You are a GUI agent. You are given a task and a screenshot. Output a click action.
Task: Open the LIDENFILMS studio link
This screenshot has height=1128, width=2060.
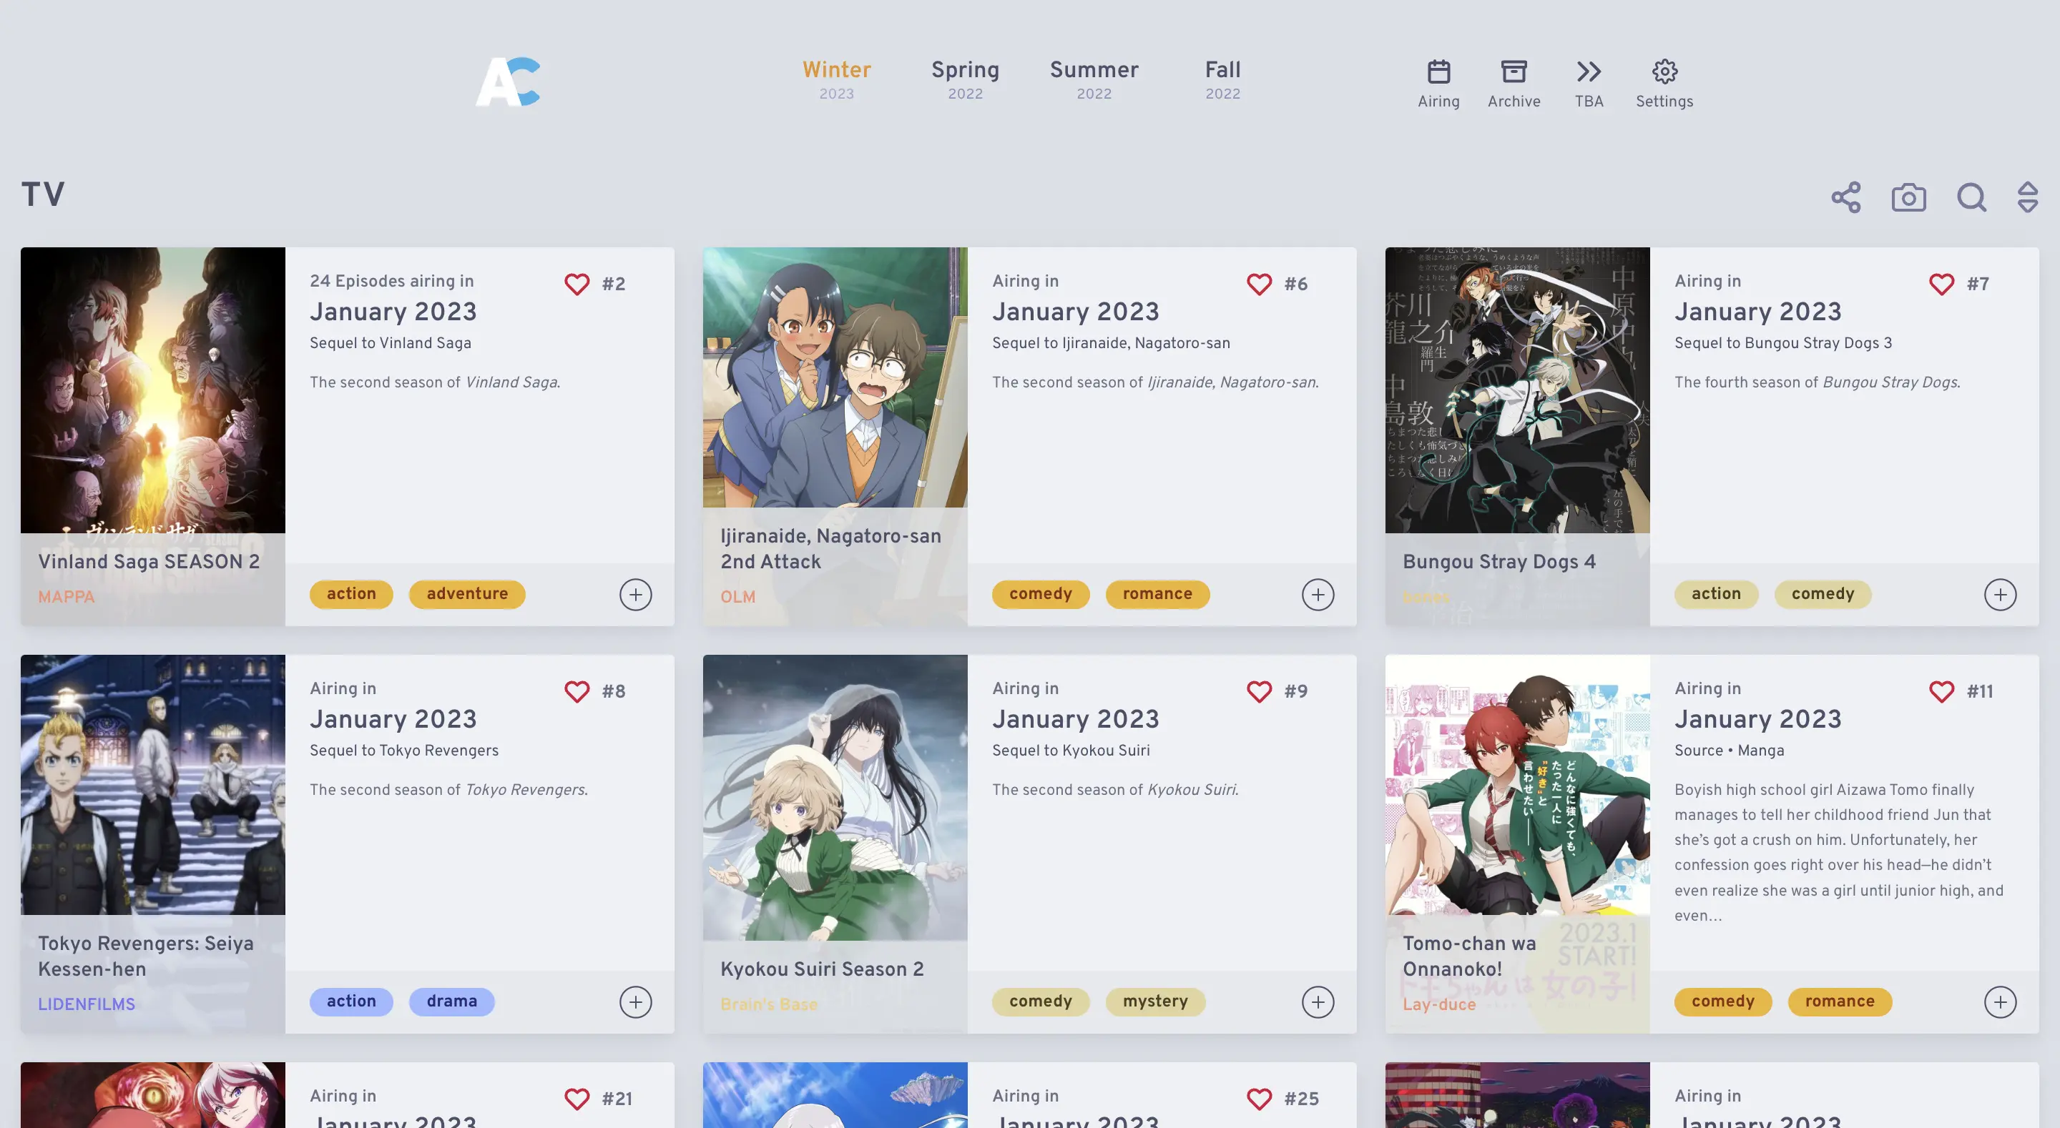87,1005
